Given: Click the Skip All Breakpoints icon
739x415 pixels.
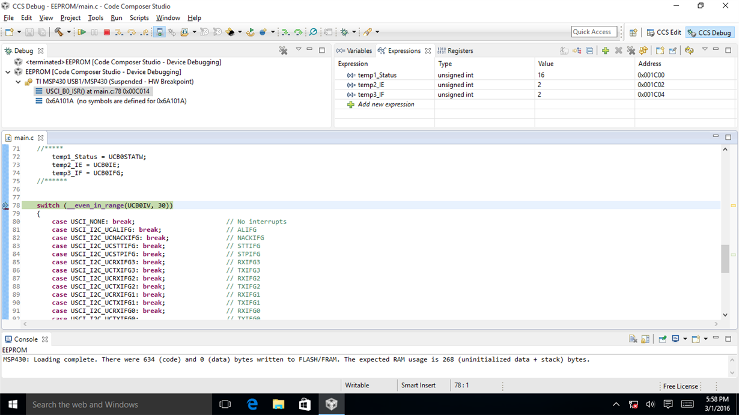Looking at the screenshot, I should click(313, 32).
